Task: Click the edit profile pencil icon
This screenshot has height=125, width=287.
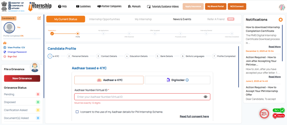Action: (x=39, y=18)
